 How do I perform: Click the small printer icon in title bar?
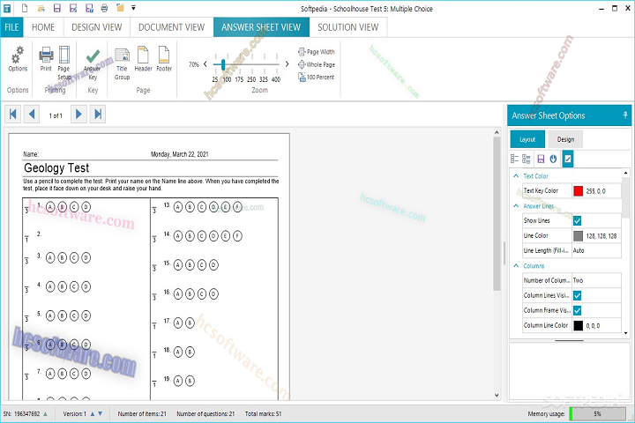(104, 8)
